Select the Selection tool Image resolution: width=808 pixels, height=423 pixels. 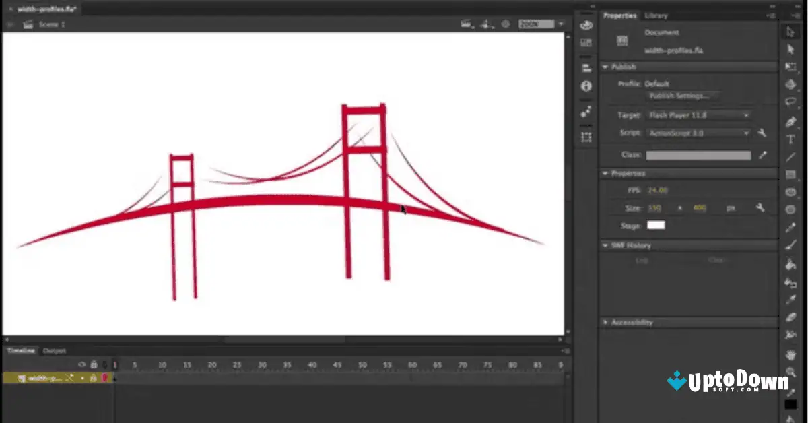click(x=791, y=31)
